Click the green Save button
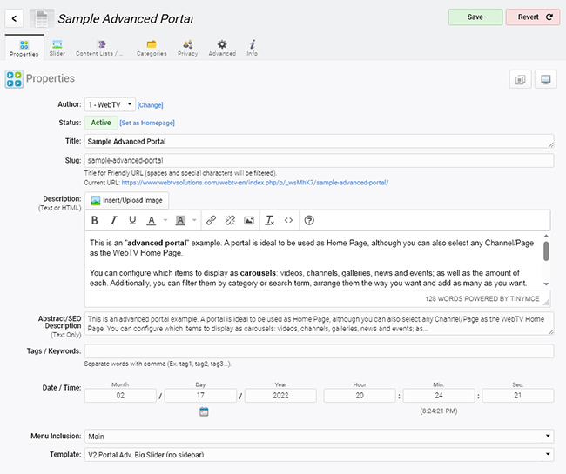566x474 pixels. (x=475, y=17)
